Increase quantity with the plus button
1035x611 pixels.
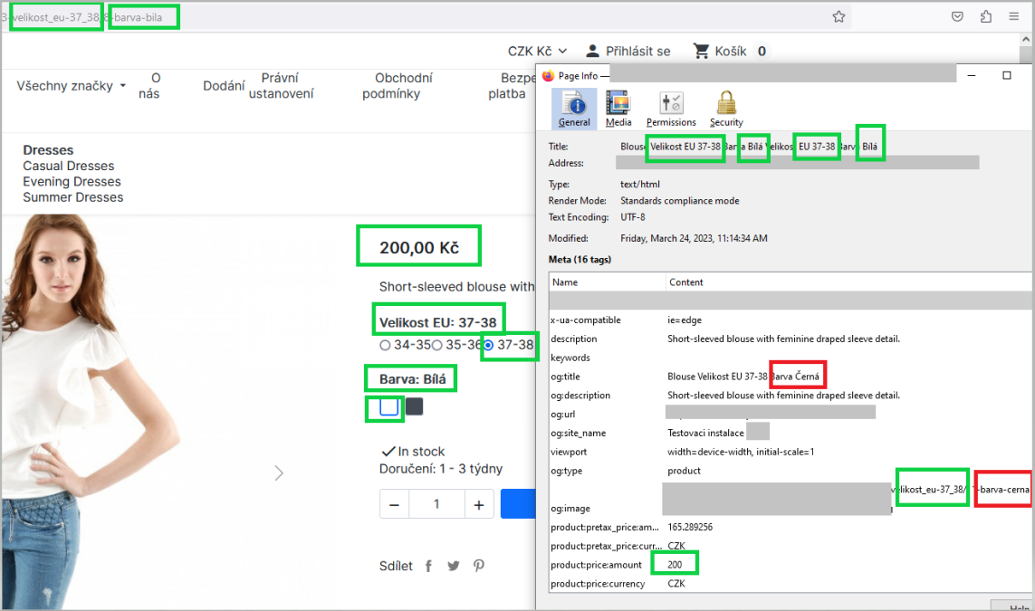(x=478, y=504)
